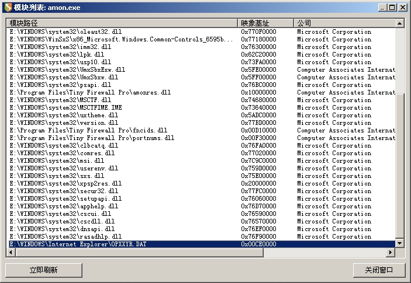Click company cell in the fncids.dll row
Viewport: 411px width, 283px height.
346,130
